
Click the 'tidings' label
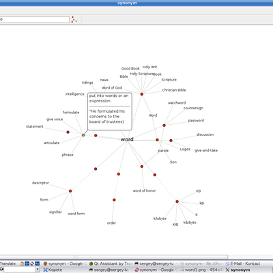click(x=87, y=83)
